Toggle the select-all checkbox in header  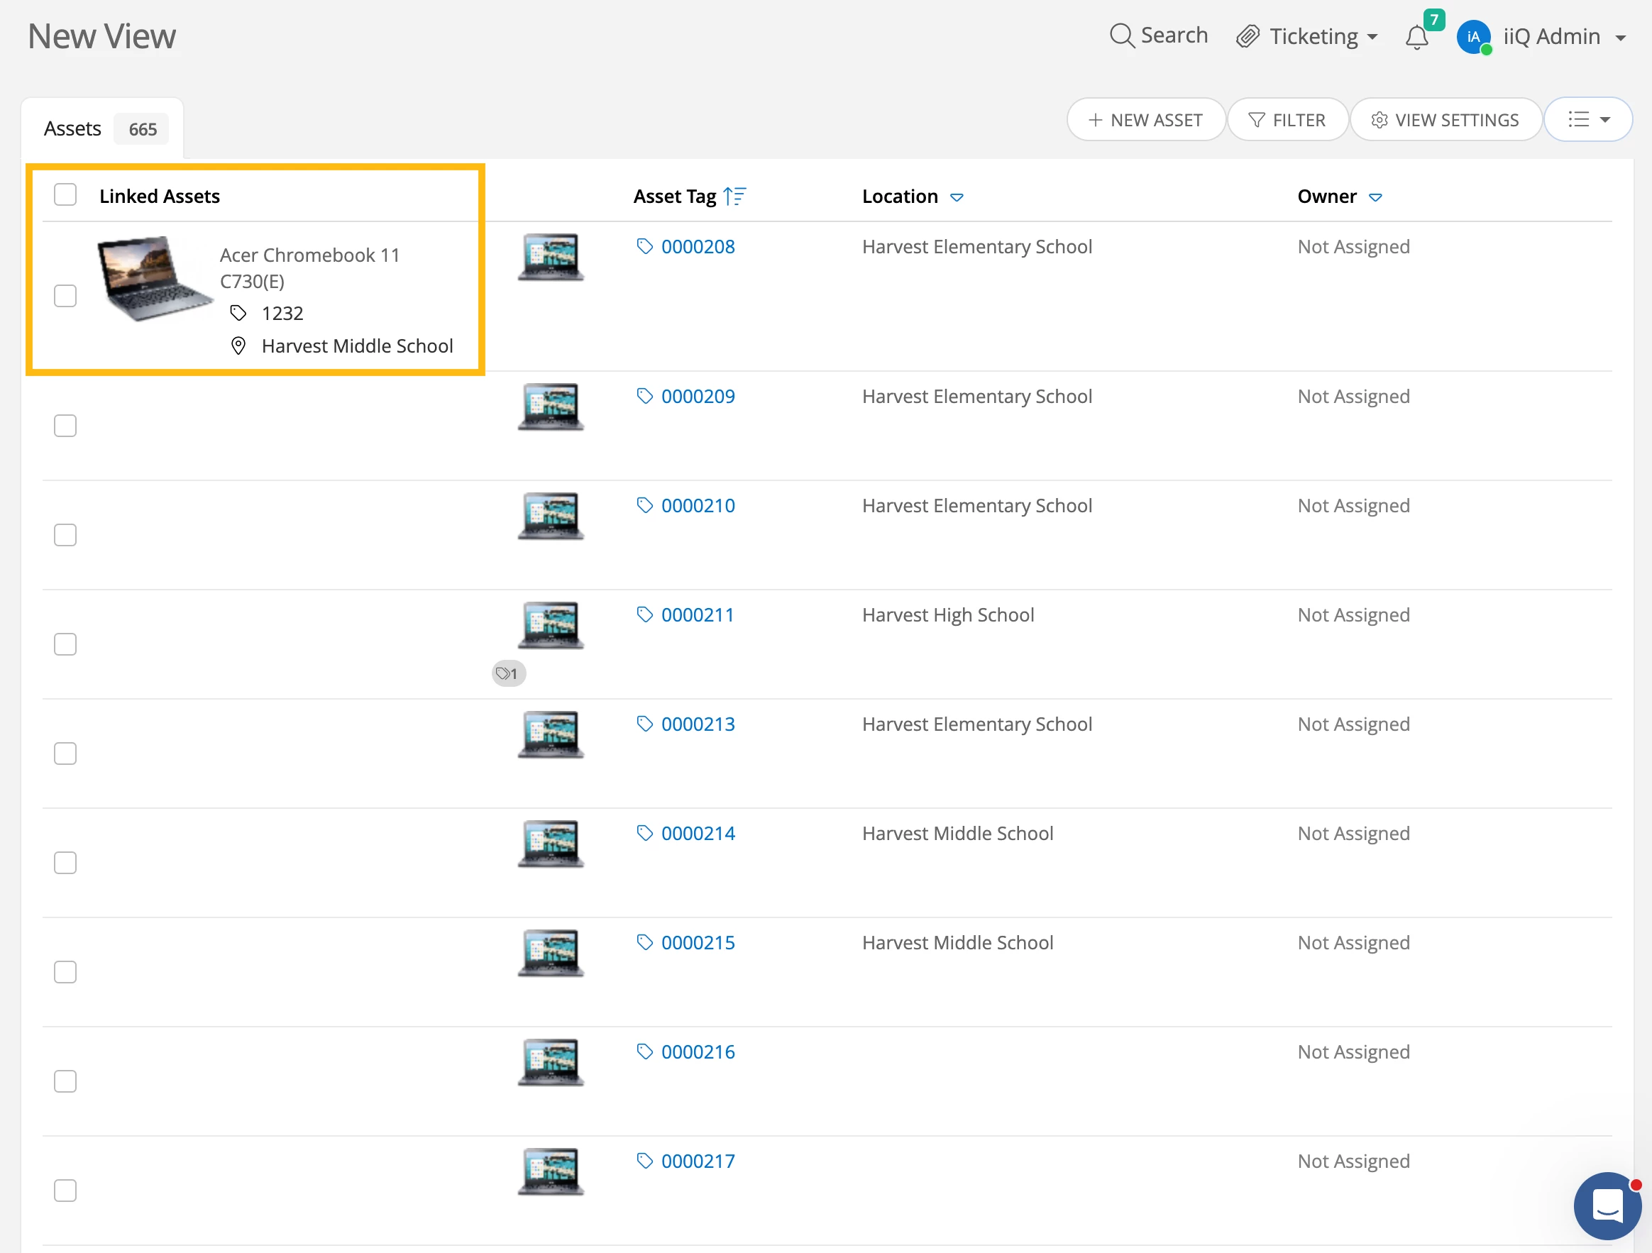pyautogui.click(x=65, y=195)
